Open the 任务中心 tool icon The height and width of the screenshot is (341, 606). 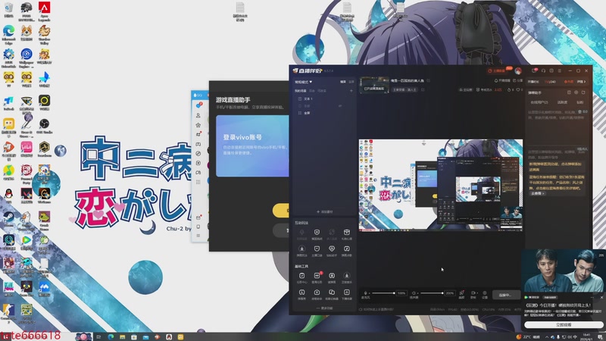(301, 277)
